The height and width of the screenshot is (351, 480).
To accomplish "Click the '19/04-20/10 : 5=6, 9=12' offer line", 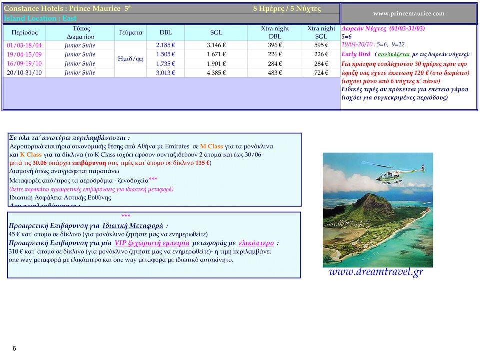I will coord(373,44).
